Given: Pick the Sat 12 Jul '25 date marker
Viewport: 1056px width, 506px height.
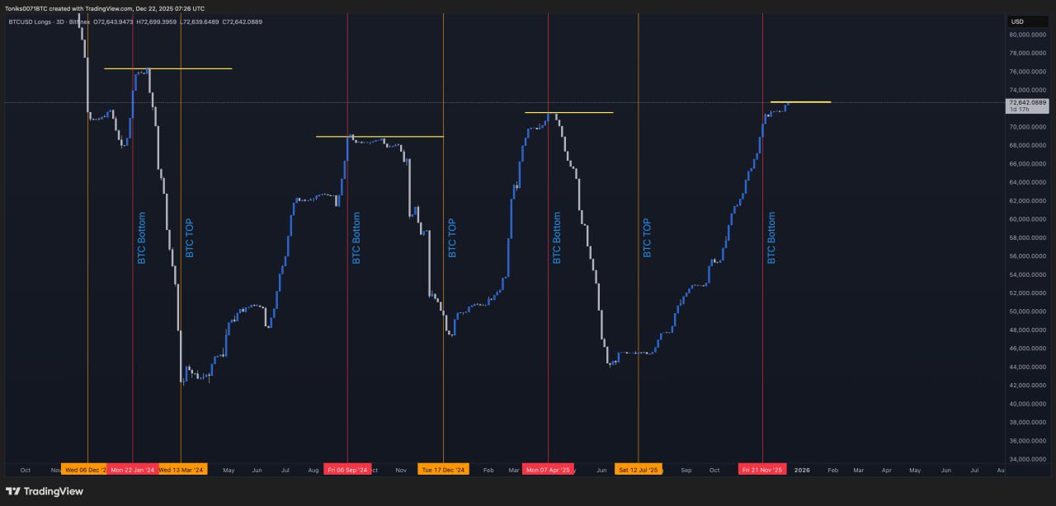Looking at the screenshot, I should pyautogui.click(x=639, y=470).
